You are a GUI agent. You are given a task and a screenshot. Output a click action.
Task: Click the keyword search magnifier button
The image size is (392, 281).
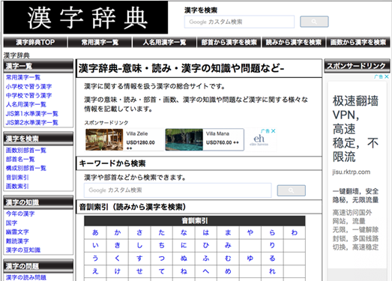click(292, 190)
